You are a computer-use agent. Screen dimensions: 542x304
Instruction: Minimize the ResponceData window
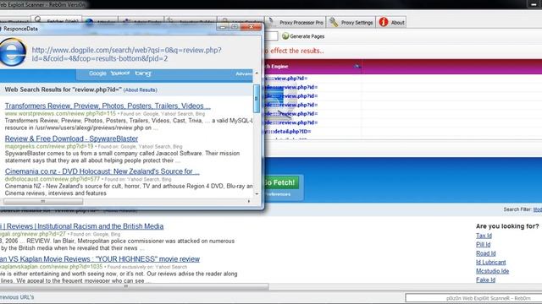(223, 26)
